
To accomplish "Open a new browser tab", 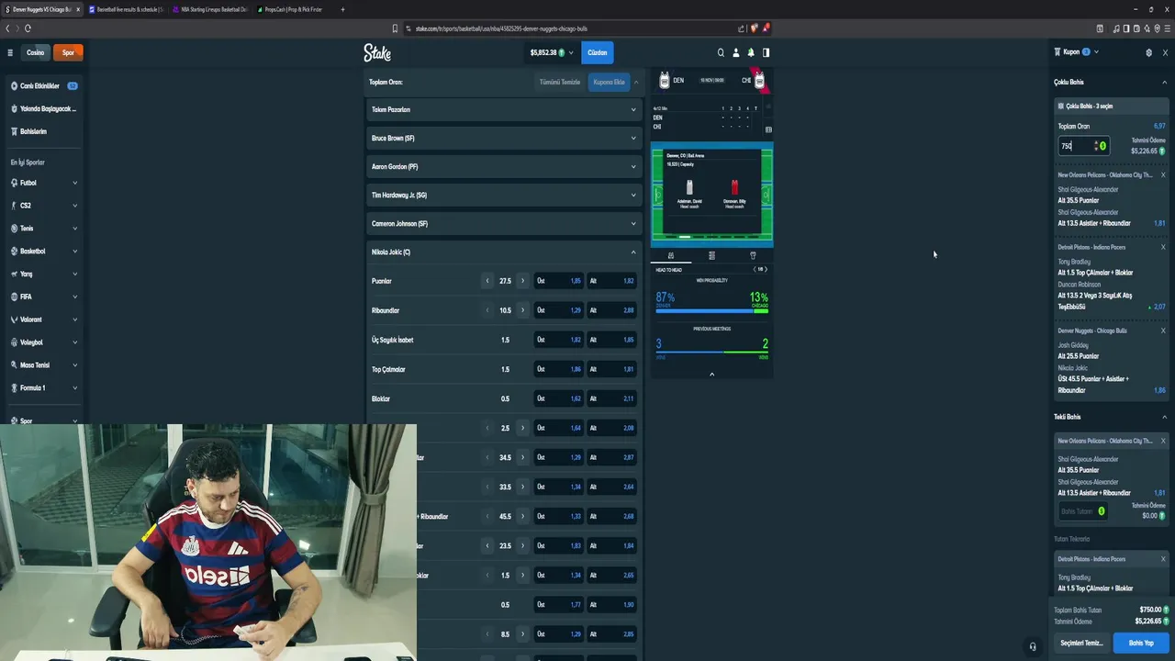I will click(342, 9).
